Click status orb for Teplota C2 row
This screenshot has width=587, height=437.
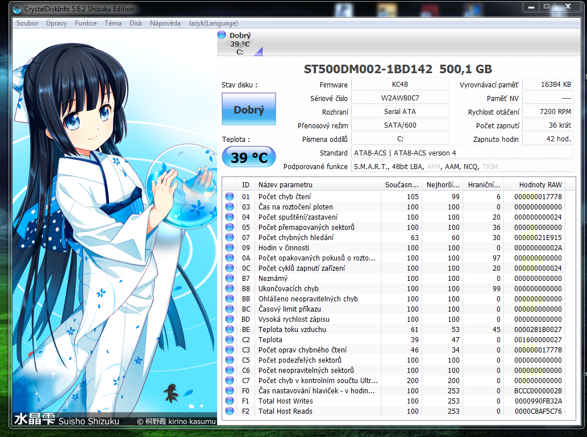pyautogui.click(x=230, y=339)
